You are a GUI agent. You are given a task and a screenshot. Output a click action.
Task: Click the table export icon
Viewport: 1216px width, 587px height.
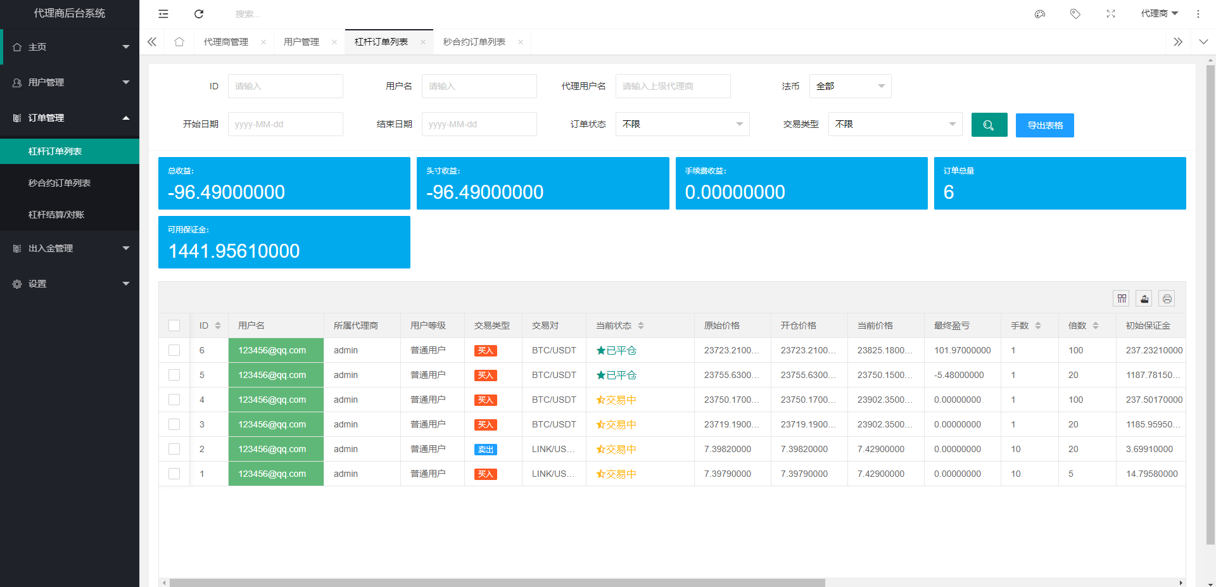tap(1144, 299)
